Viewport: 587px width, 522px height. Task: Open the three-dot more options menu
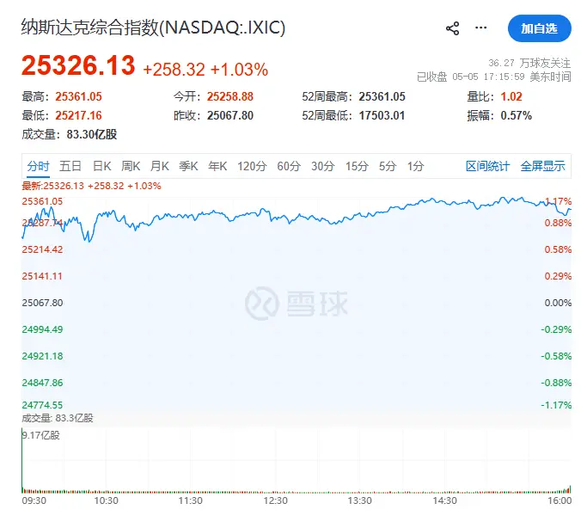click(x=480, y=28)
